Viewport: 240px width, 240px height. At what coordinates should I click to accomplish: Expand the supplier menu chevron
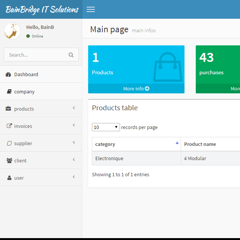[x=74, y=142]
